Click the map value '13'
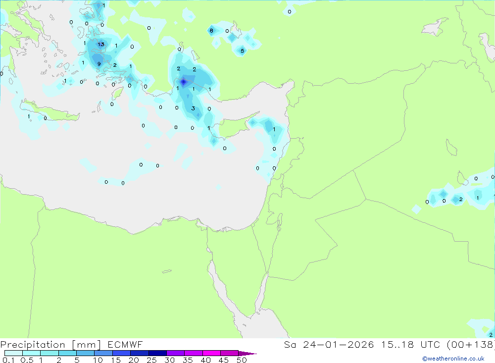 100,44
